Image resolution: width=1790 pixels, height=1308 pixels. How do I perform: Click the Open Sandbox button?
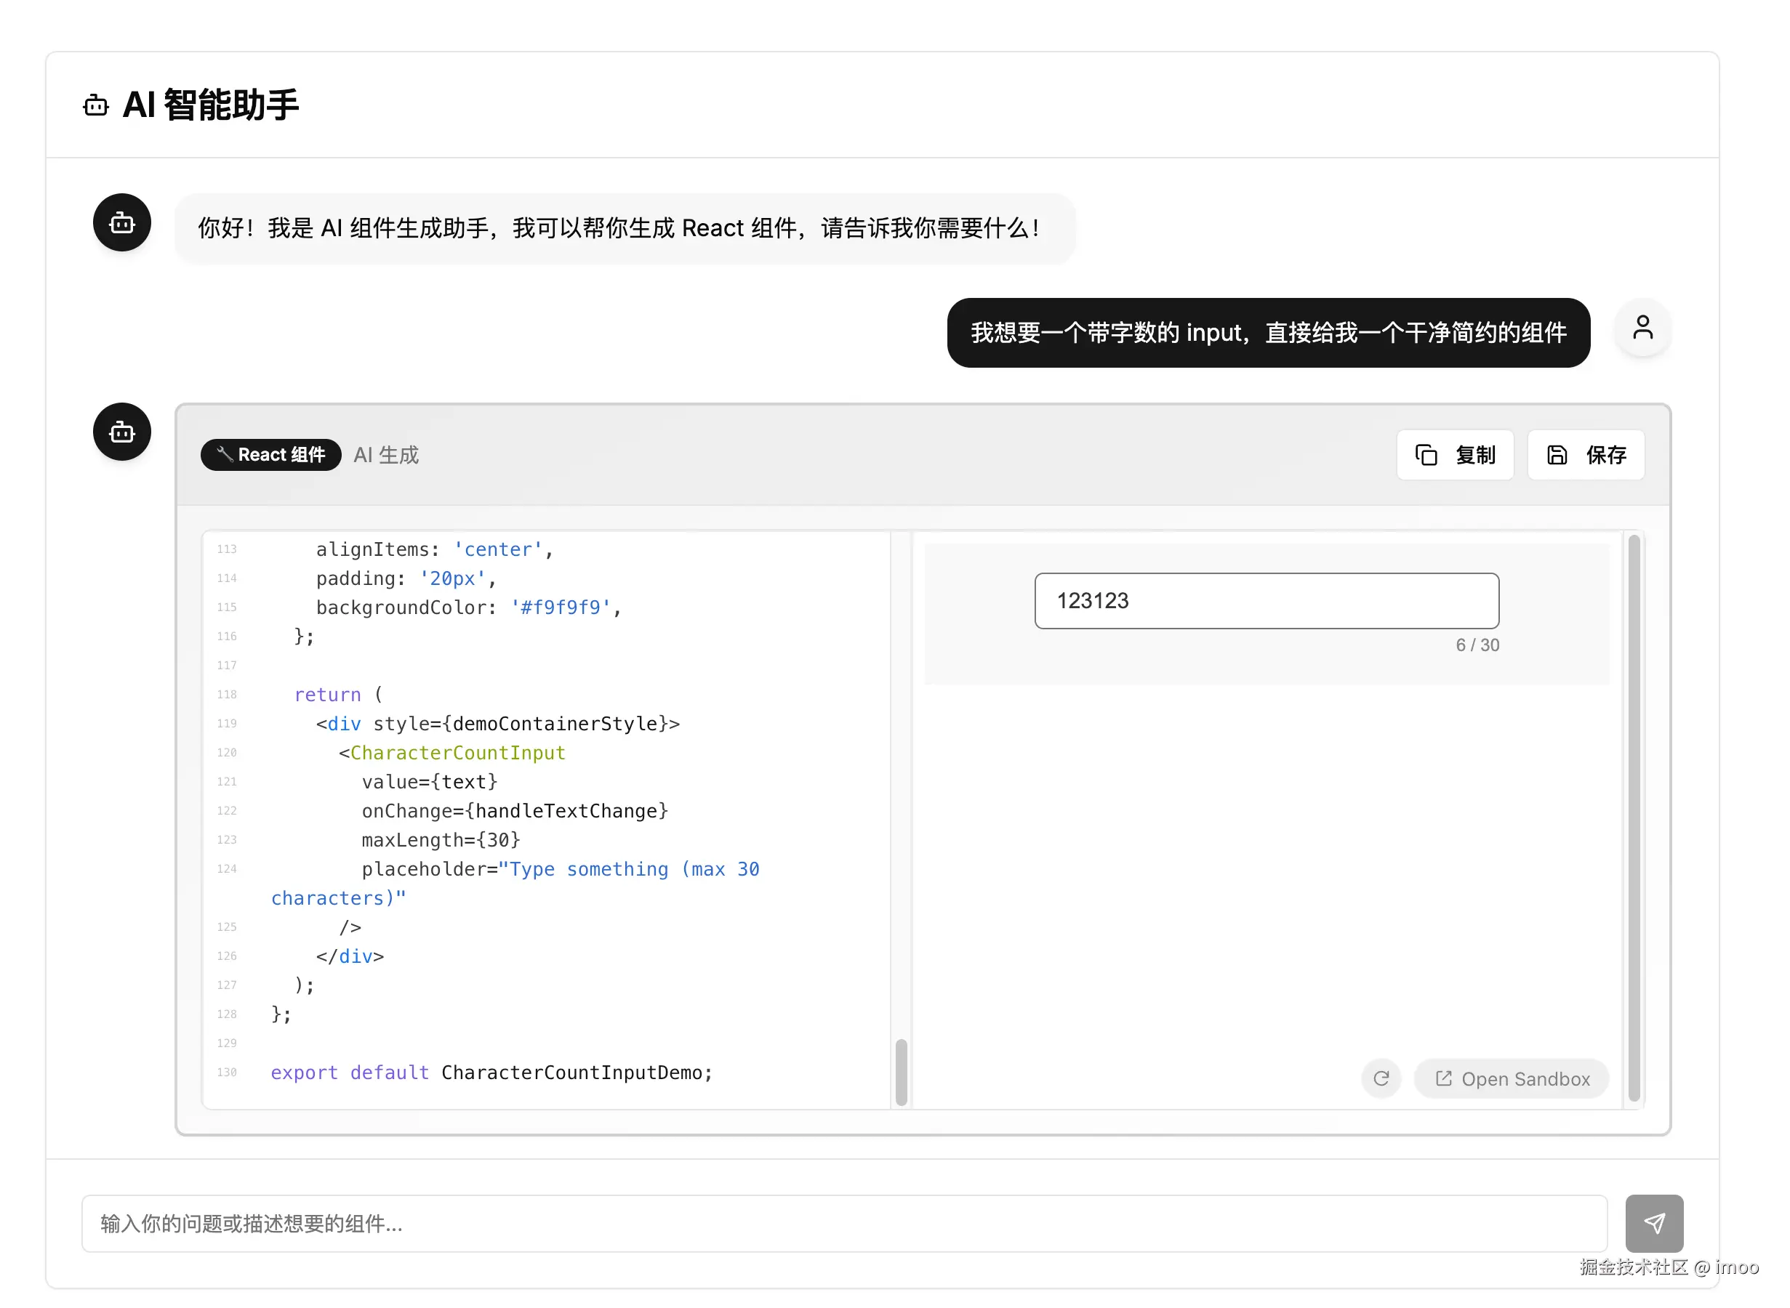[x=1512, y=1078]
